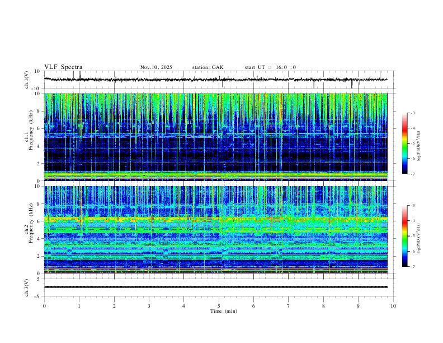This screenshot has height=343, width=443.
Task: Click the ch.2 spectrogram '4' kHz tick label
Action: [39, 239]
